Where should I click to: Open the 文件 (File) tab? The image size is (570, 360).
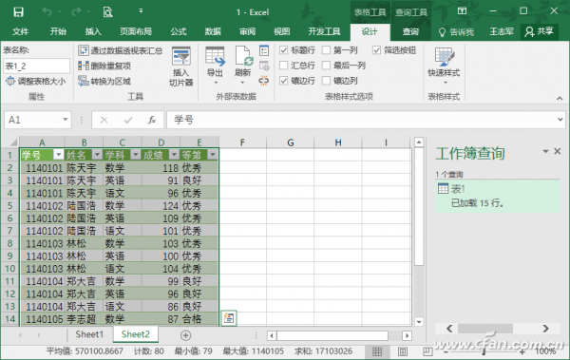coord(20,31)
